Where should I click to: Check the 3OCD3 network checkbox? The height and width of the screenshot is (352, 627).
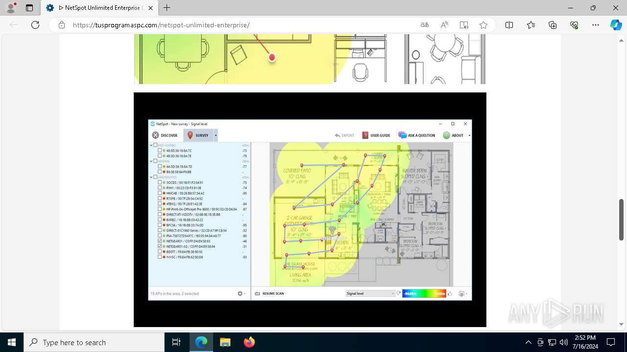click(160, 182)
